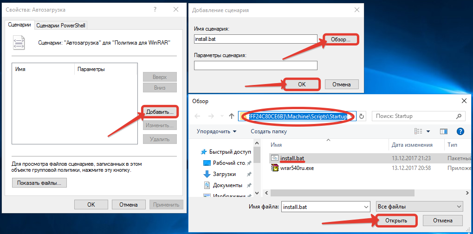Change the file view mode icon
This screenshot has height=234, width=473.
pyautogui.click(x=418, y=131)
